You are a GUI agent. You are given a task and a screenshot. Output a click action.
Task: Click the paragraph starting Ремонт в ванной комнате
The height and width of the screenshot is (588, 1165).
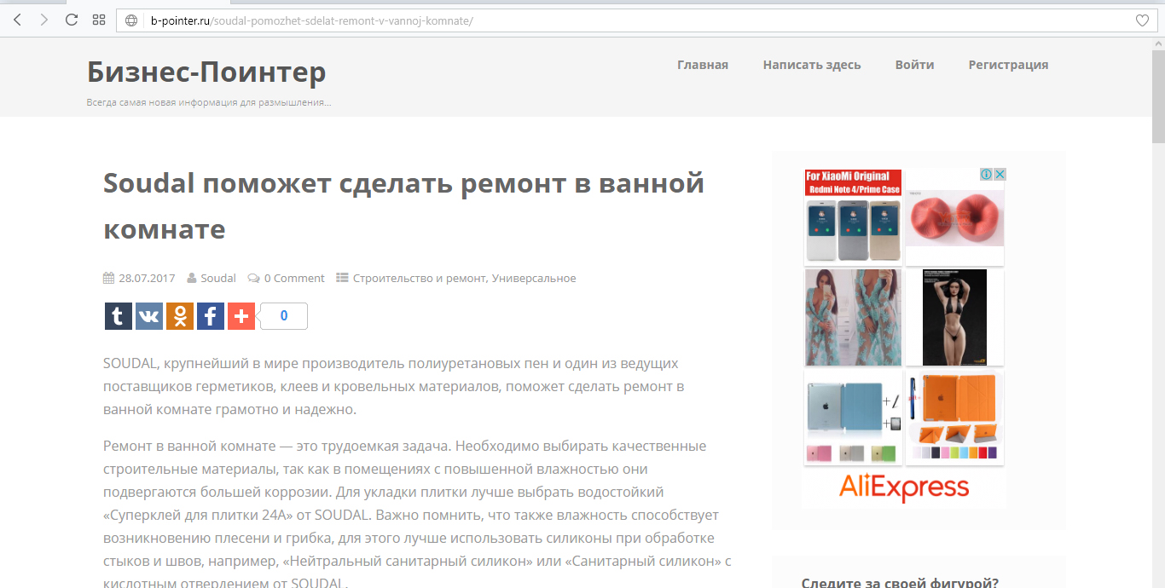click(x=418, y=515)
